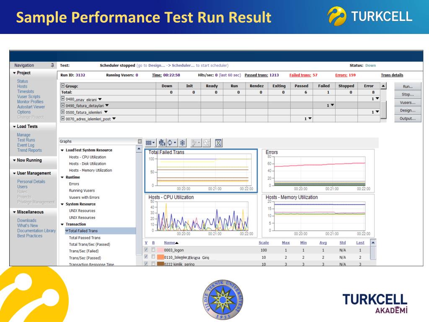Click the 0222_kimlik_serino brown swatch
This screenshot has width=429, height=322.
point(160,264)
